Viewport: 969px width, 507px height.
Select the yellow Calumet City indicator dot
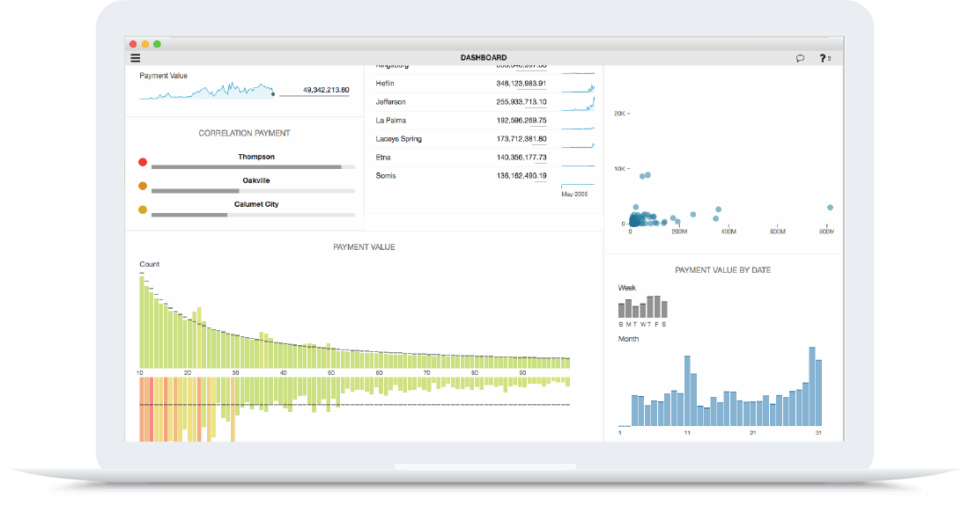point(143,209)
